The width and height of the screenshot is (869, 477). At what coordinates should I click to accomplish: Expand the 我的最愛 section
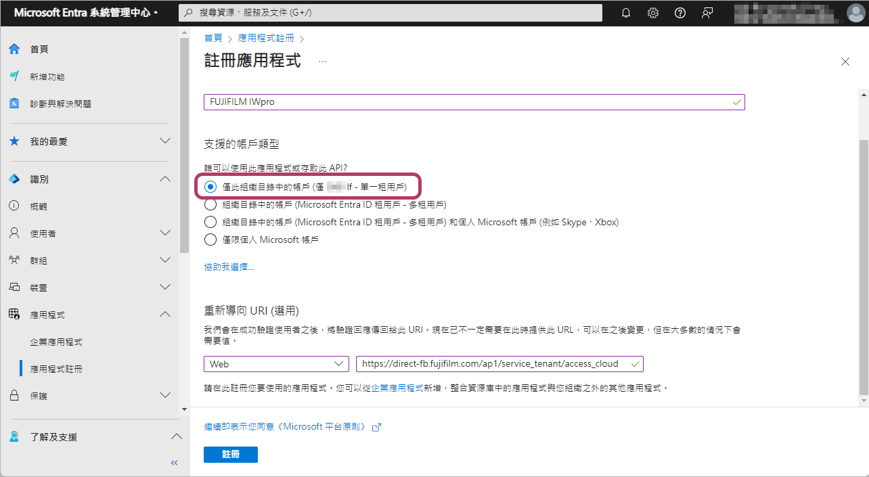164,141
